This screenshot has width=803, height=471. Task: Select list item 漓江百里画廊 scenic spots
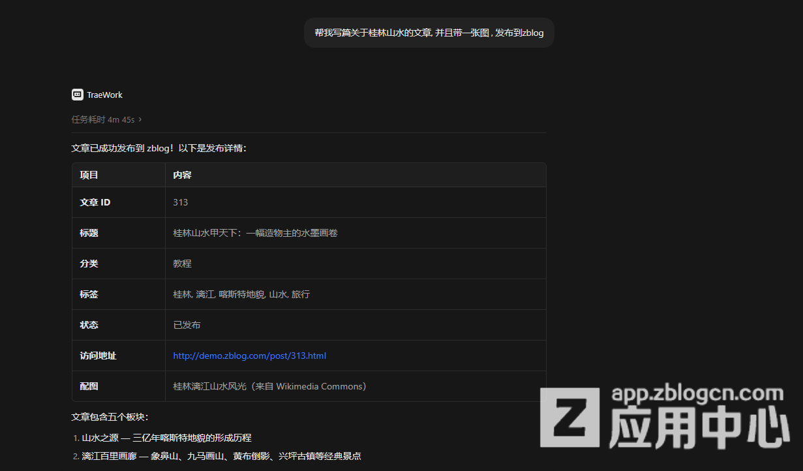coord(222,456)
